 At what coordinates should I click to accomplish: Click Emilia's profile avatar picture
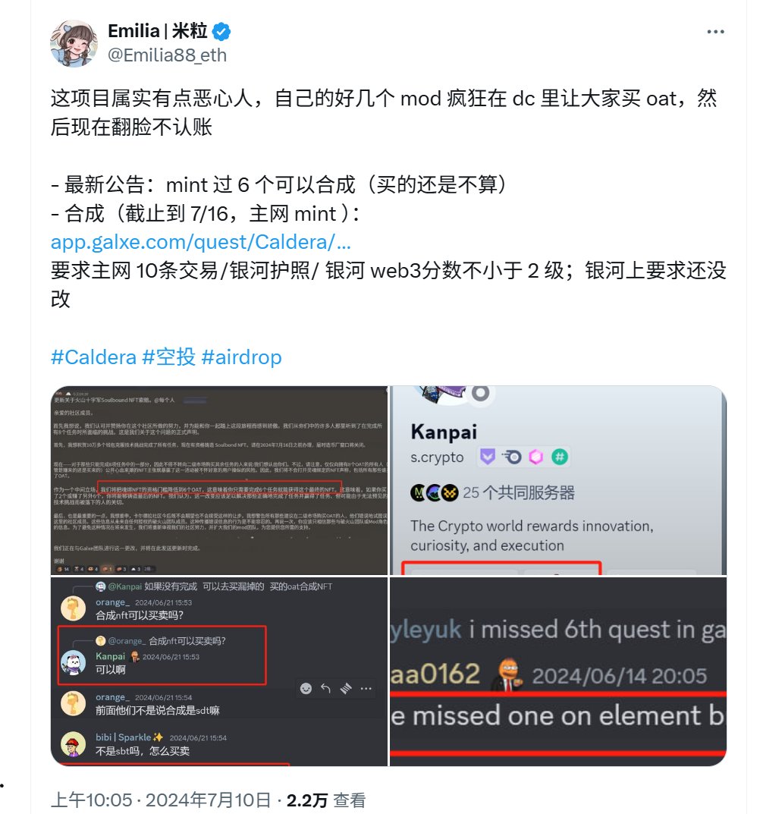[74, 43]
